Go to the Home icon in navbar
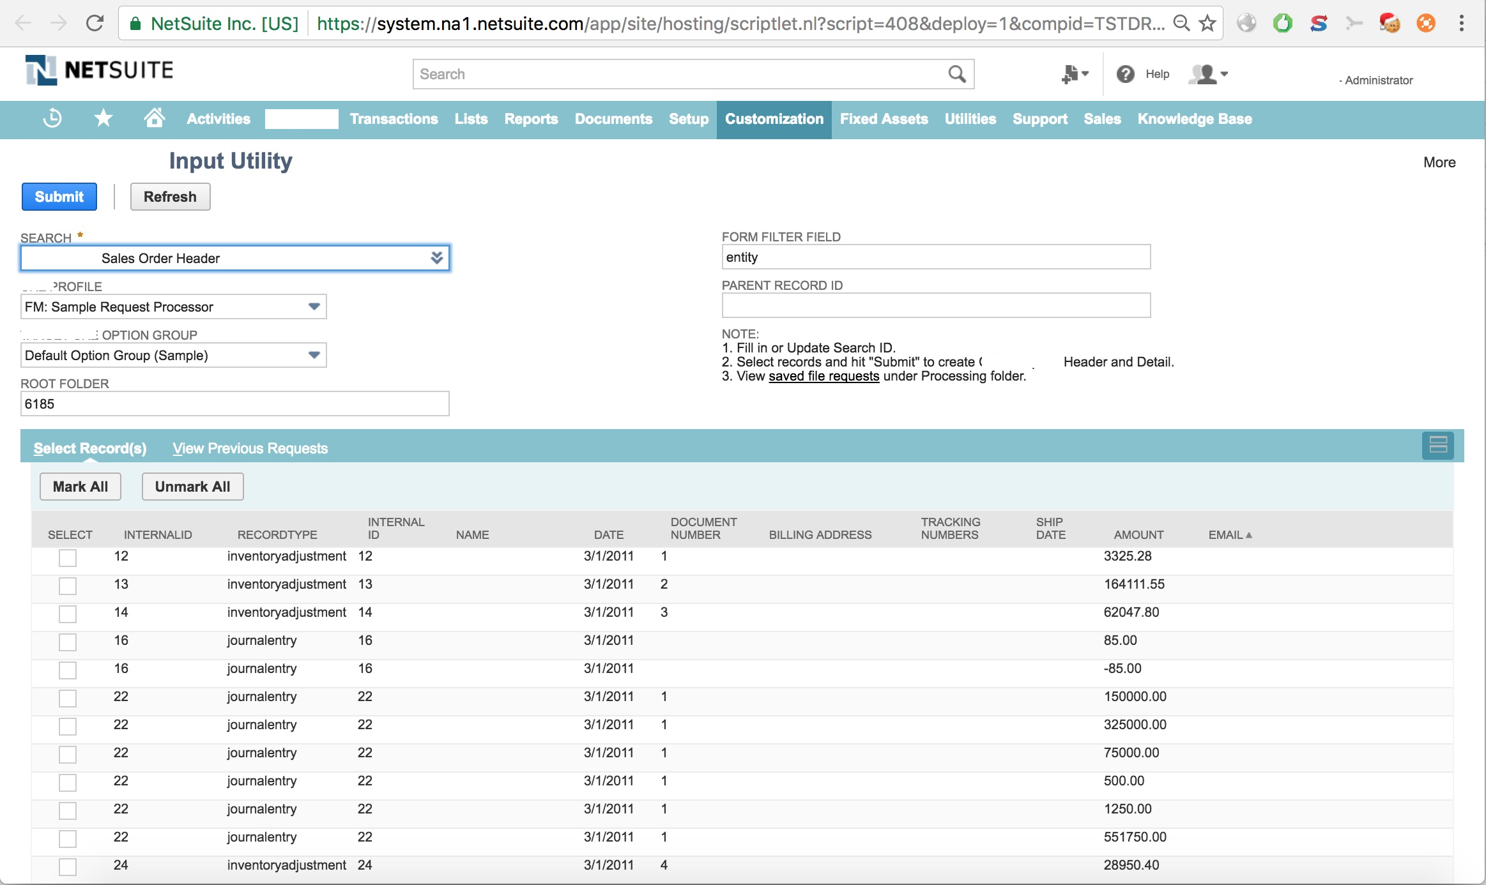Viewport: 1486px width, 885px height. pos(154,118)
